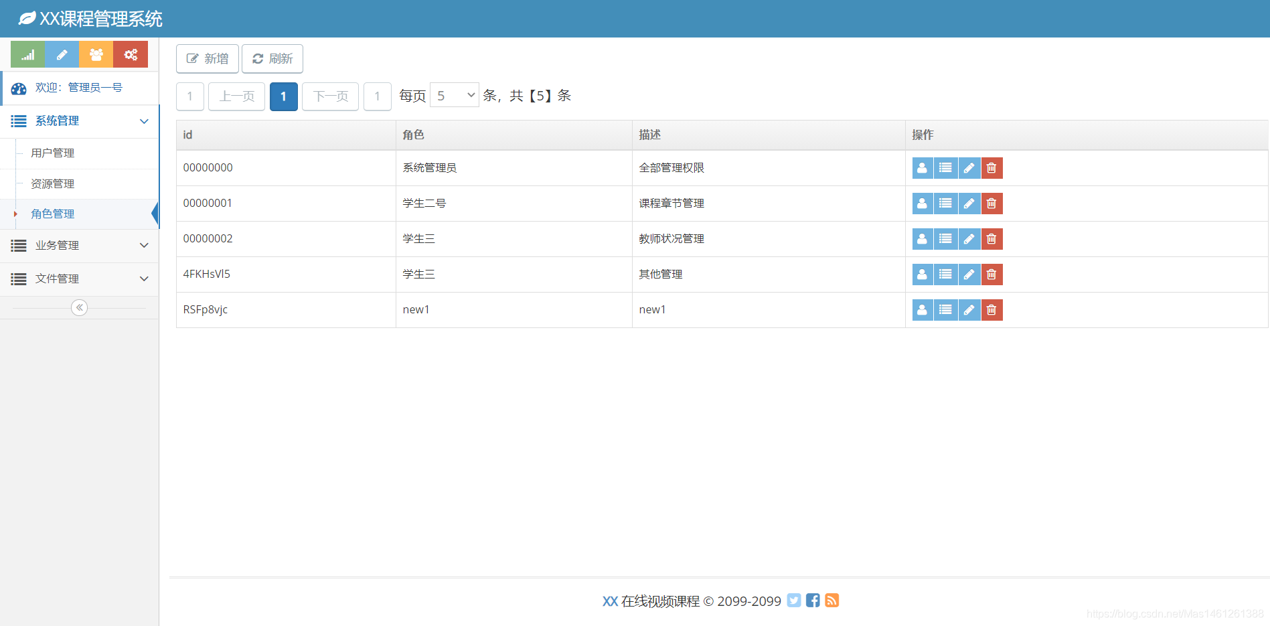This screenshot has width=1270, height=626.
Task: Click the last-page button after 下一页
Action: (378, 96)
